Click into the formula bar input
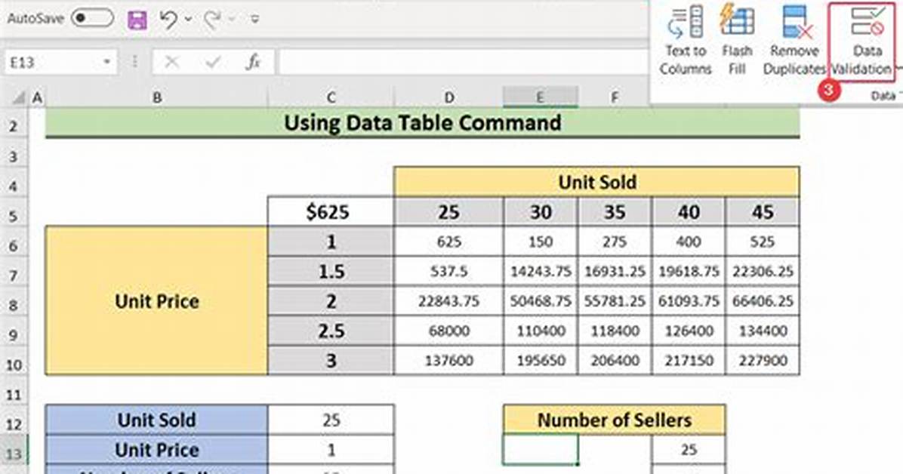 [464, 62]
